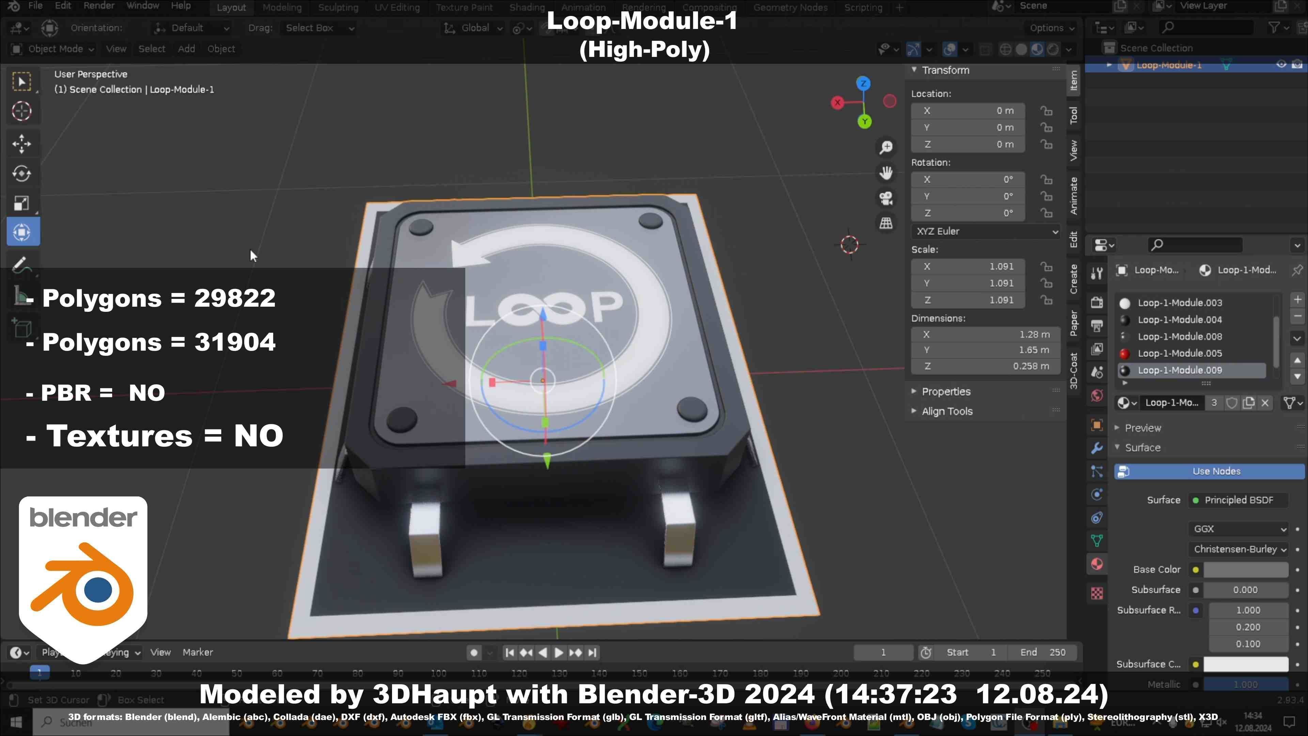The height and width of the screenshot is (736, 1308).
Task: Open View Layer properties tab icon
Action: (1097, 349)
